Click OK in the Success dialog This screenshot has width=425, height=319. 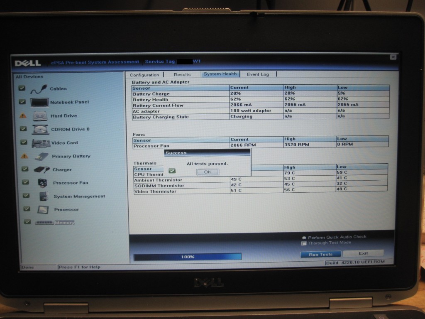(208, 172)
